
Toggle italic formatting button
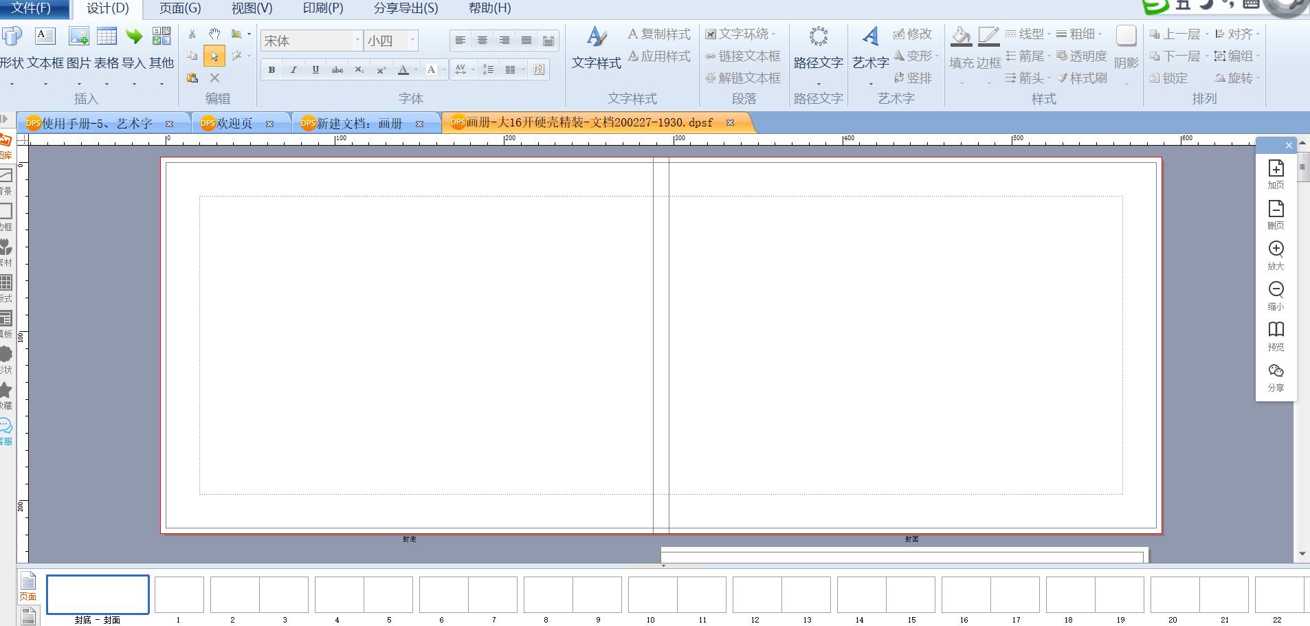coord(294,69)
